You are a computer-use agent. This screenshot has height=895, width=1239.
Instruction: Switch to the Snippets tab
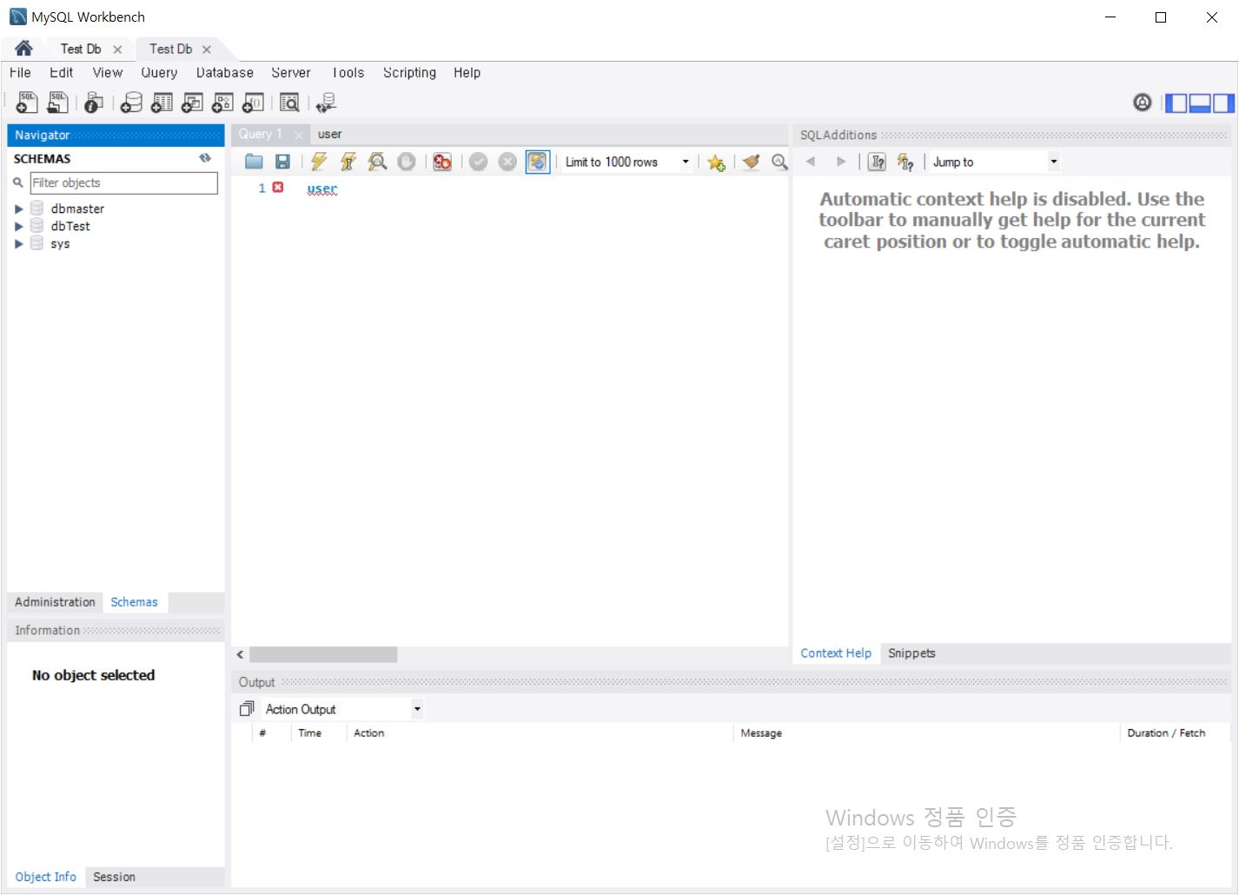[x=911, y=653]
